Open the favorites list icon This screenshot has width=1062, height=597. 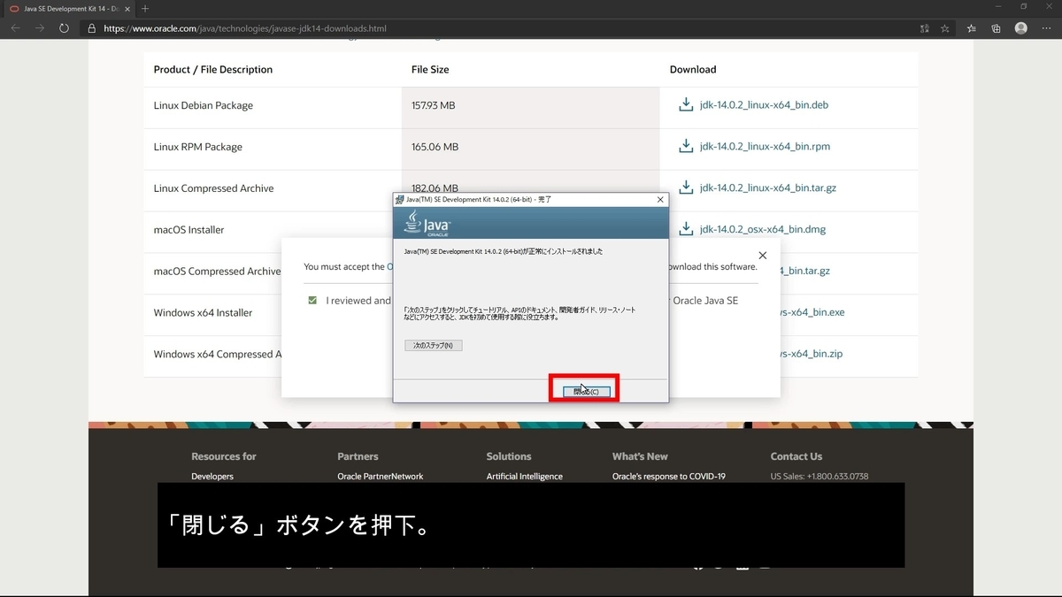tap(972, 28)
